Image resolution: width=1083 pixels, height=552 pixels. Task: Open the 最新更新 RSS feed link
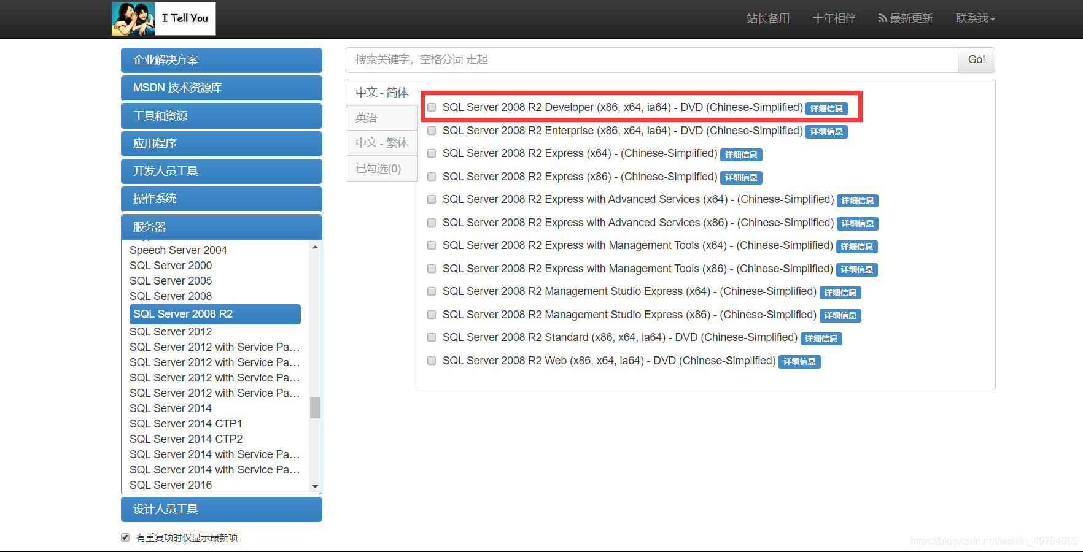click(906, 18)
